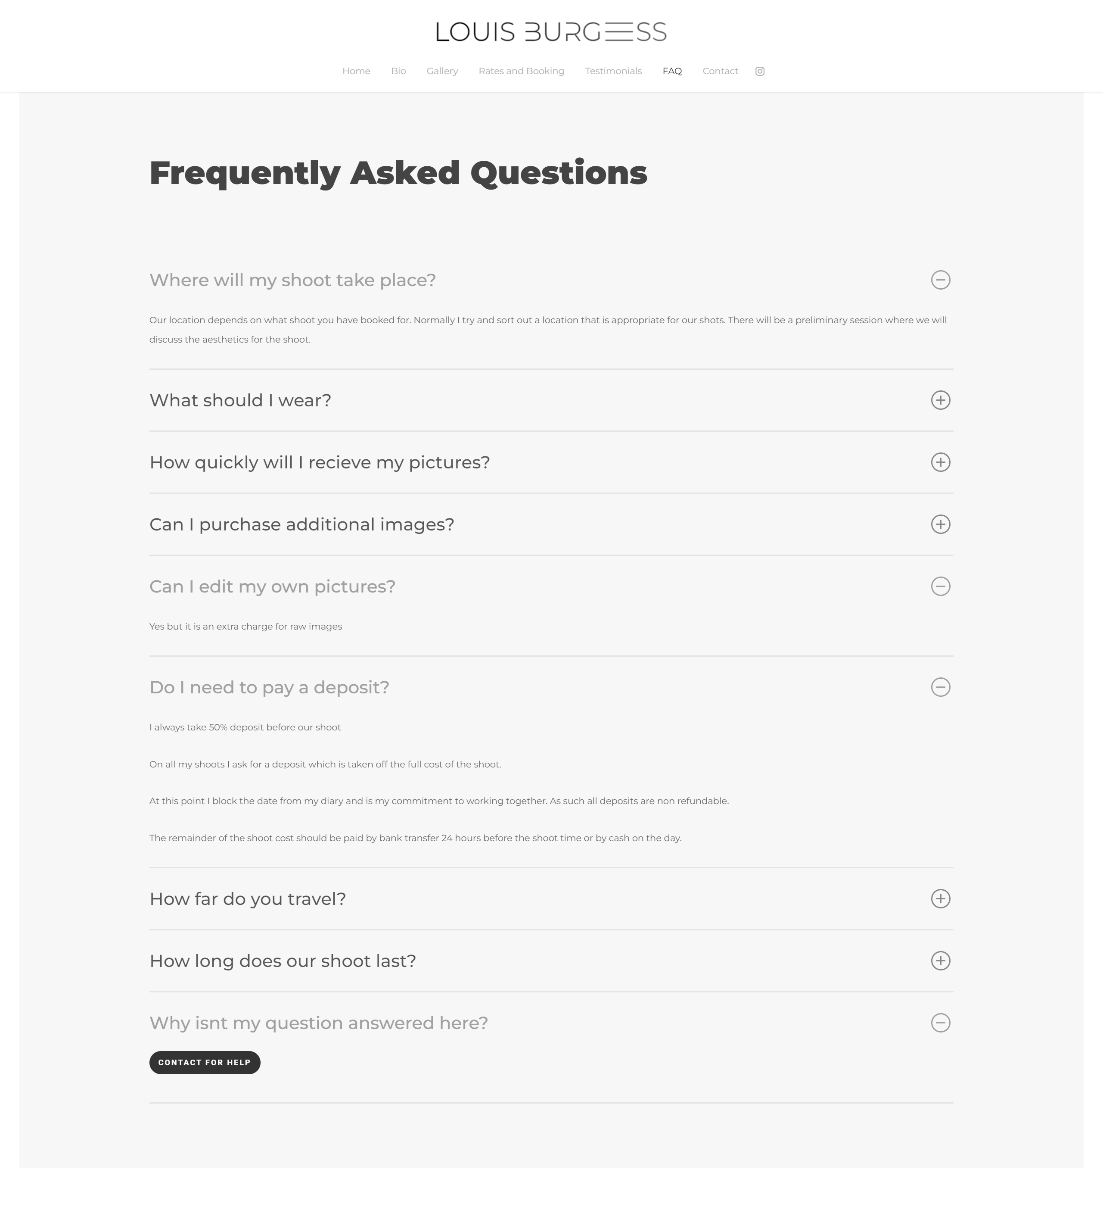This screenshot has height=1207, width=1103.
Task: Open the Gallery menu item
Action: [x=442, y=71]
